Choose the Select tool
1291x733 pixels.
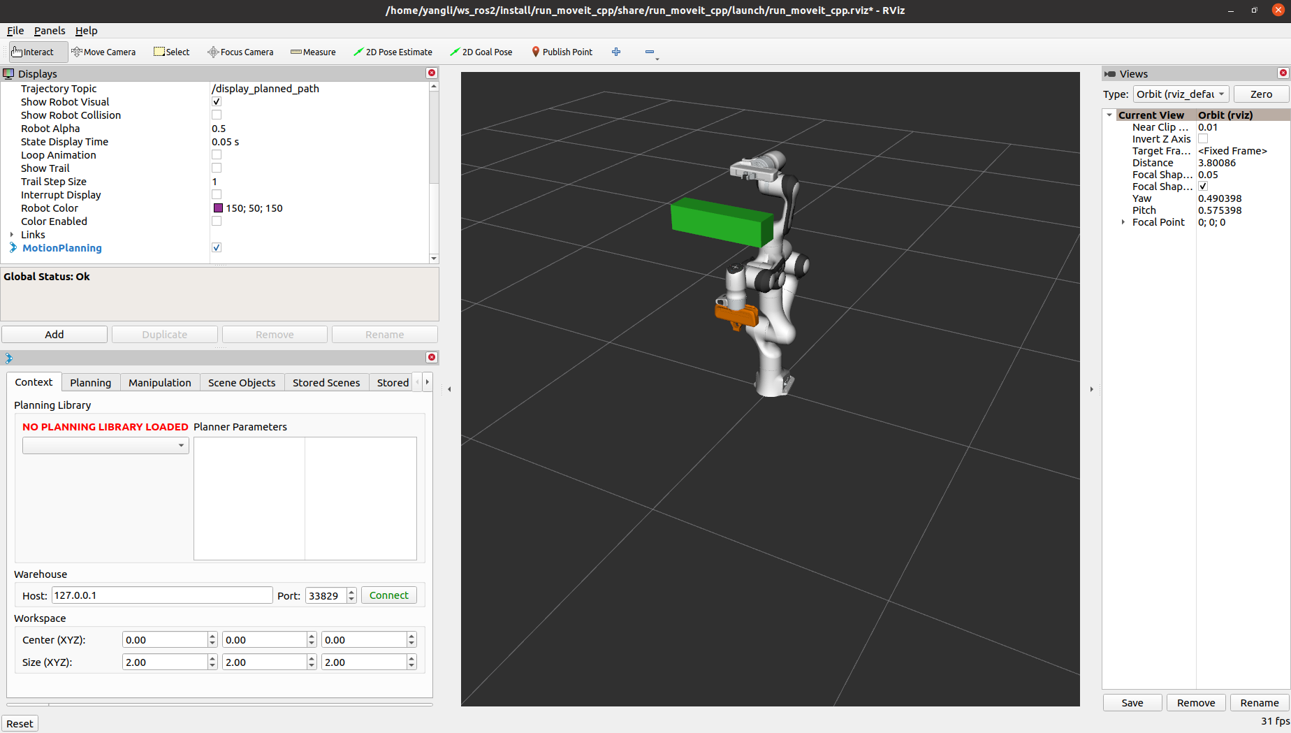click(x=171, y=52)
